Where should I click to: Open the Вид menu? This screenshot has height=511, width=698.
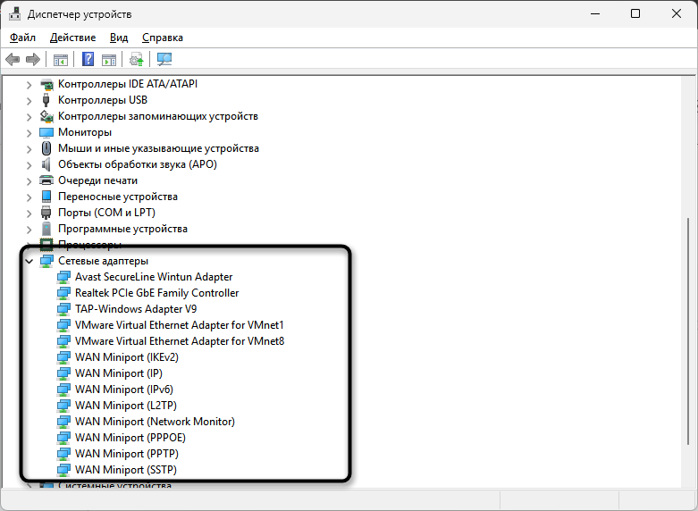tap(119, 38)
